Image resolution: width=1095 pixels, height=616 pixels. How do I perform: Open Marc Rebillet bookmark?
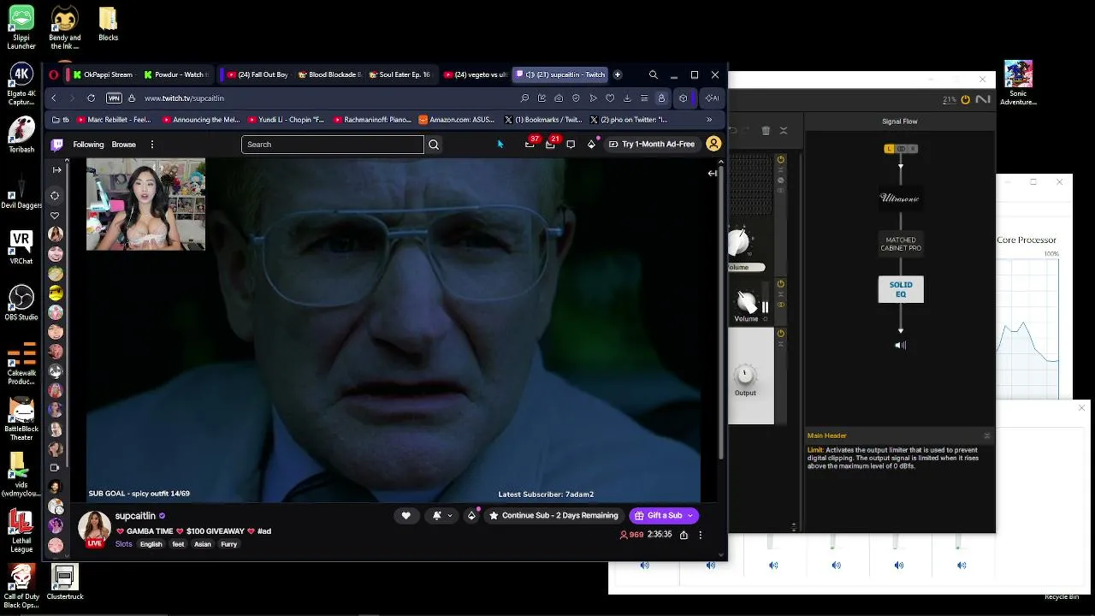[114, 120]
